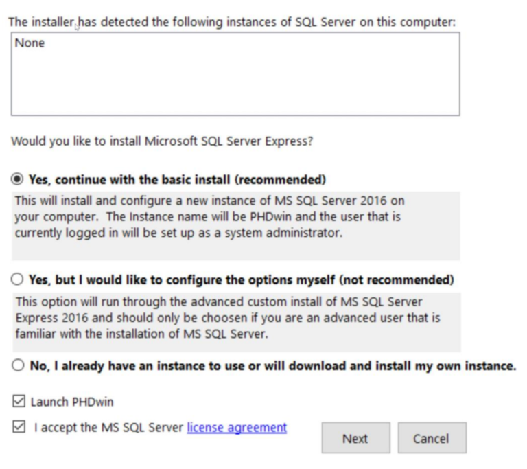Select the basic install radio button
527x469 pixels.
coord(17,180)
